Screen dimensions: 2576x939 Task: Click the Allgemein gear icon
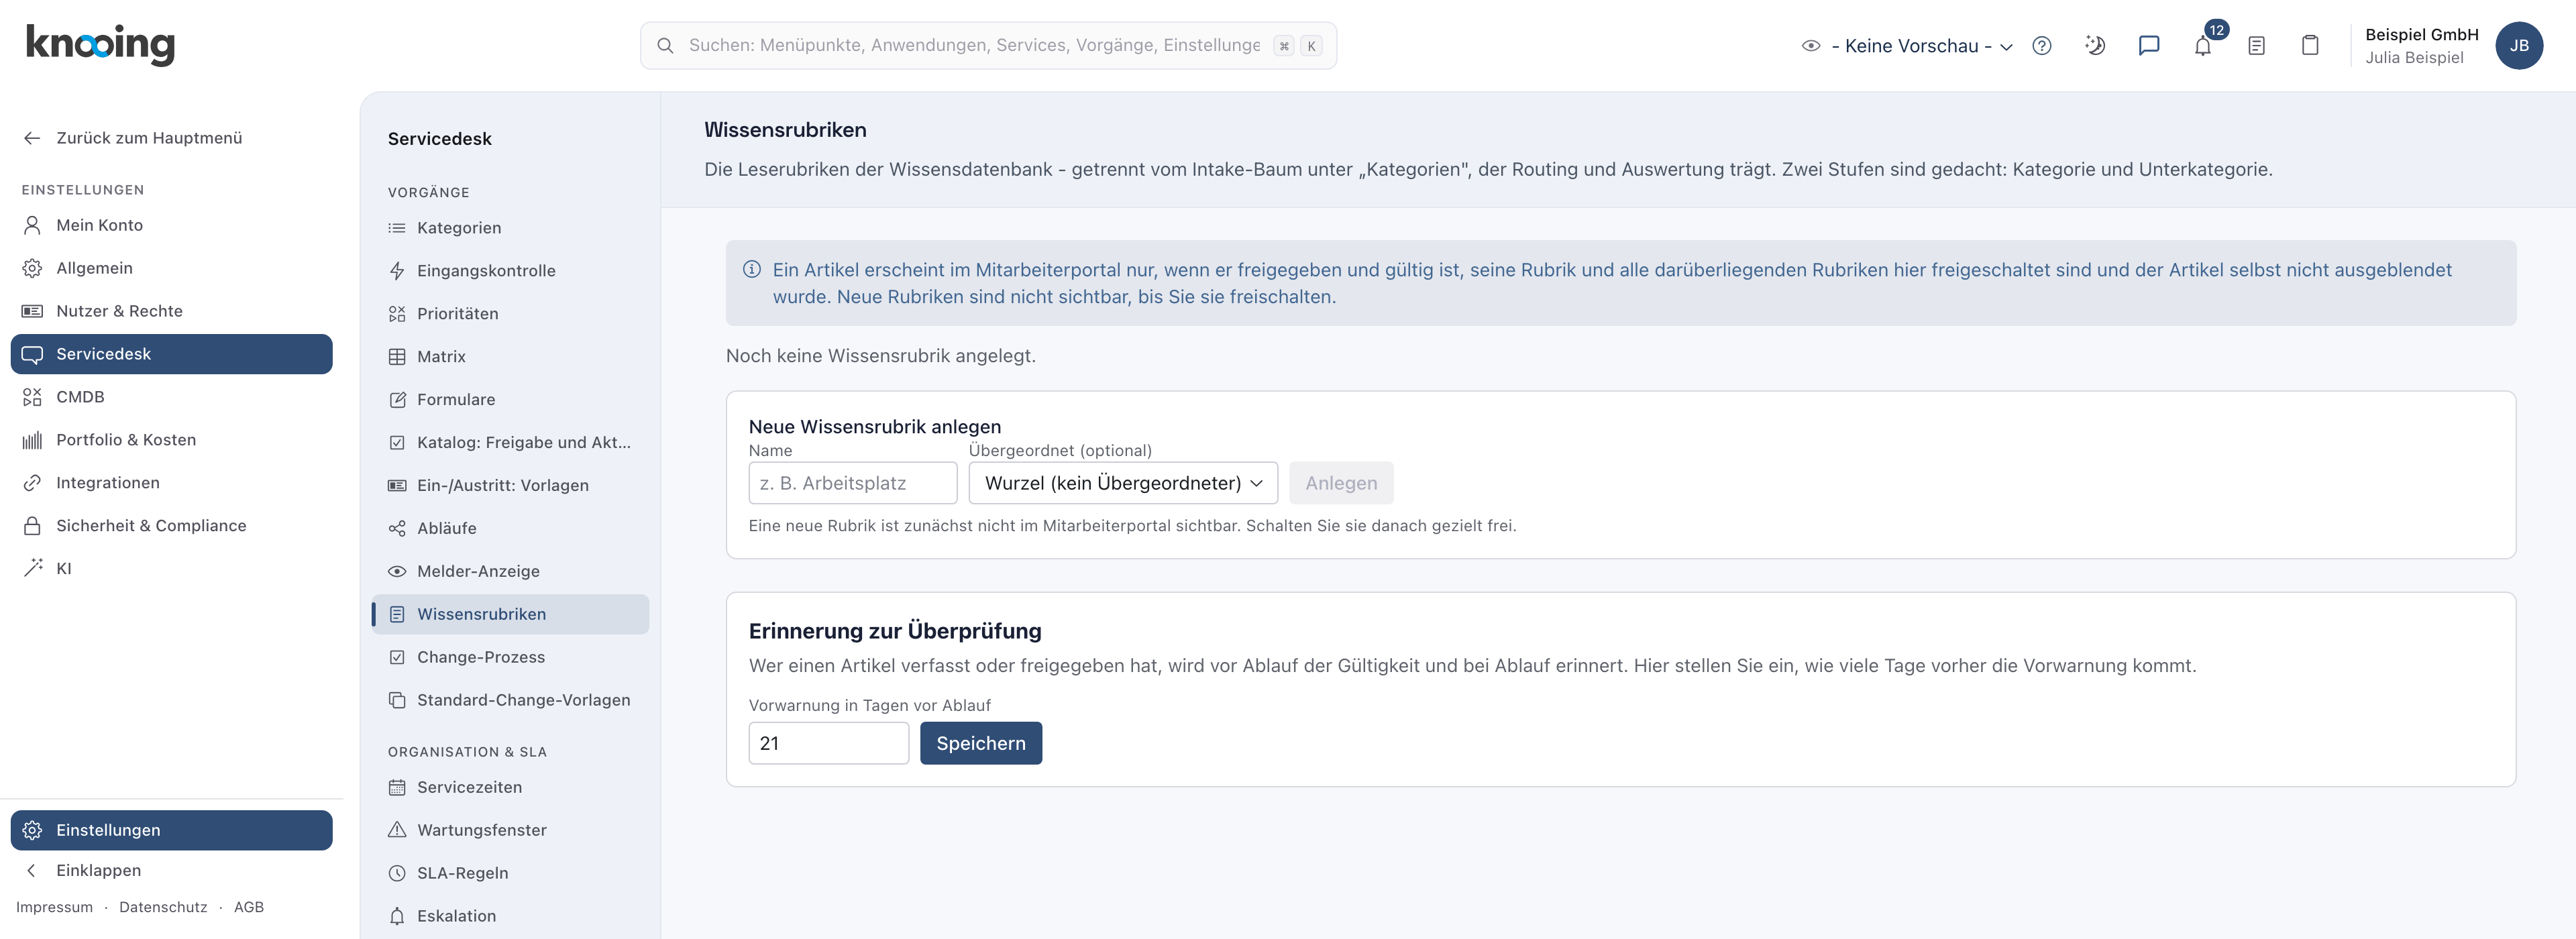[x=32, y=268]
